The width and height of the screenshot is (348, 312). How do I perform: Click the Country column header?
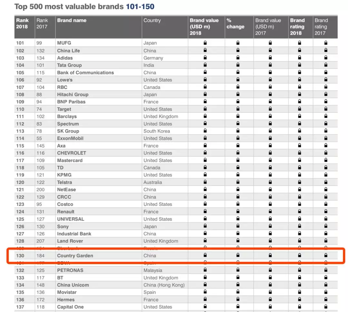point(152,20)
